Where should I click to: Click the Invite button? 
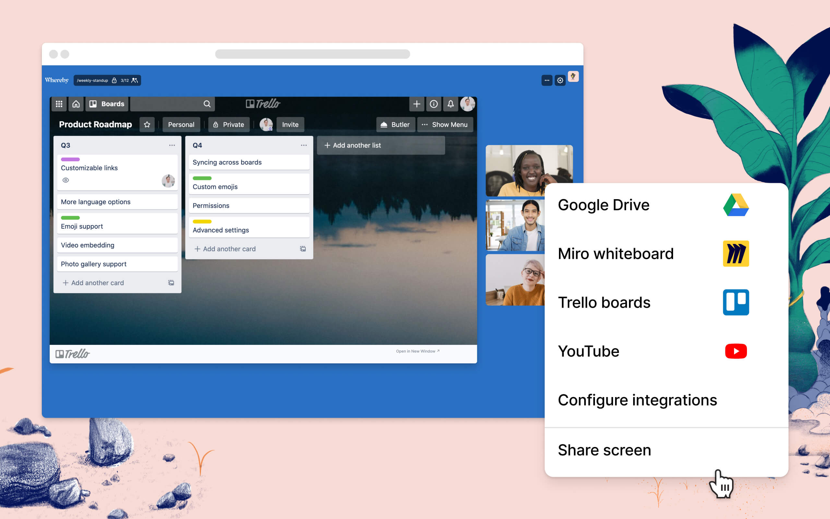[290, 124]
